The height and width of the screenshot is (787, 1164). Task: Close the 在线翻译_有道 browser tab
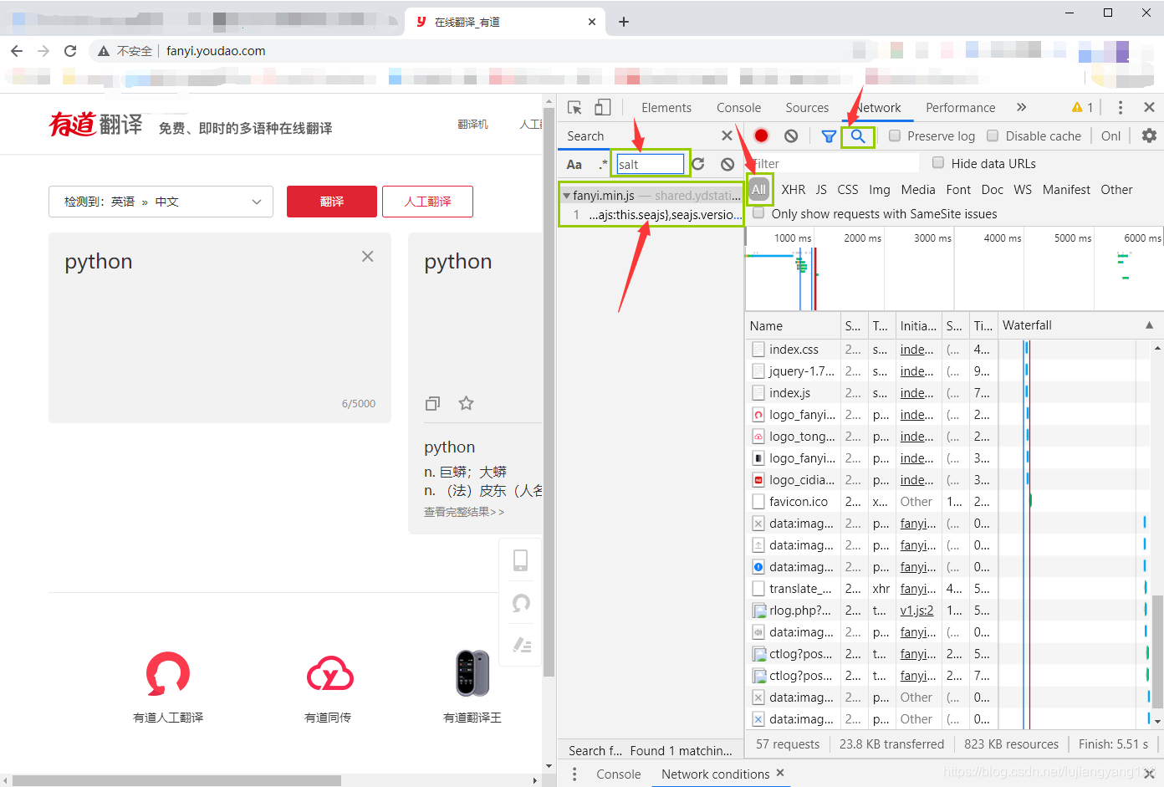[x=592, y=22]
